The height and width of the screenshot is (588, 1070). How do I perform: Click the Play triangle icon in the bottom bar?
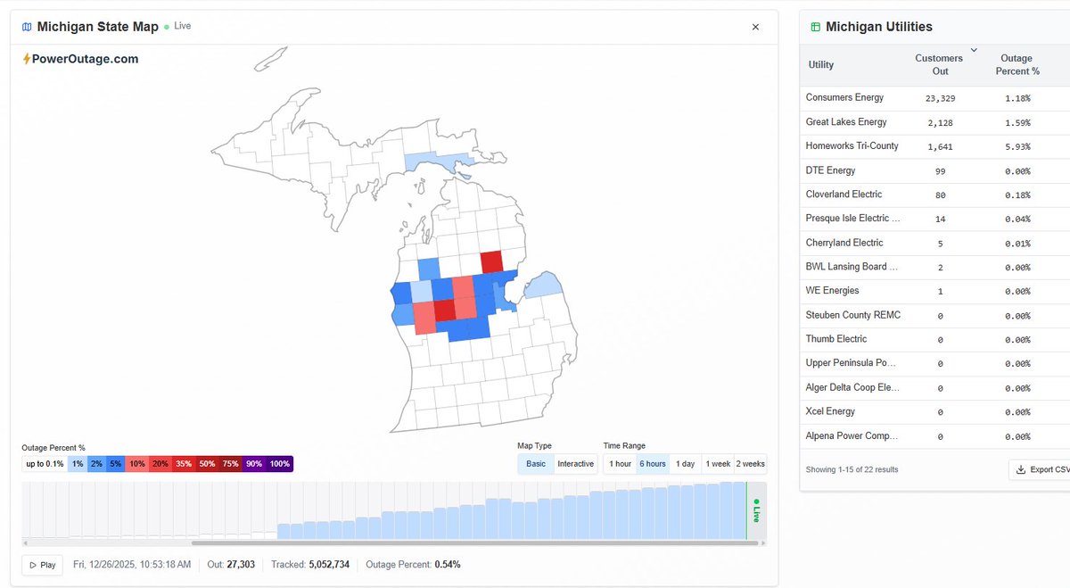[32, 564]
